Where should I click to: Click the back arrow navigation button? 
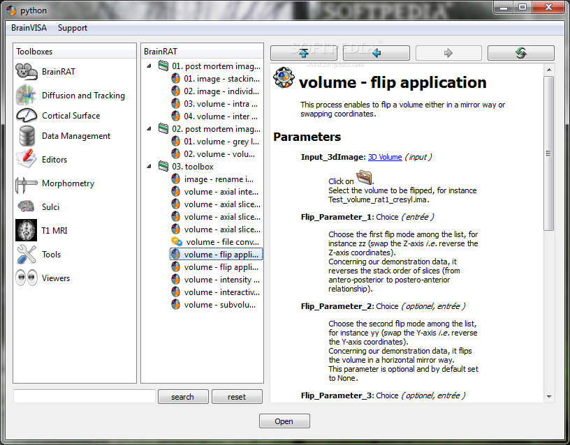point(377,53)
